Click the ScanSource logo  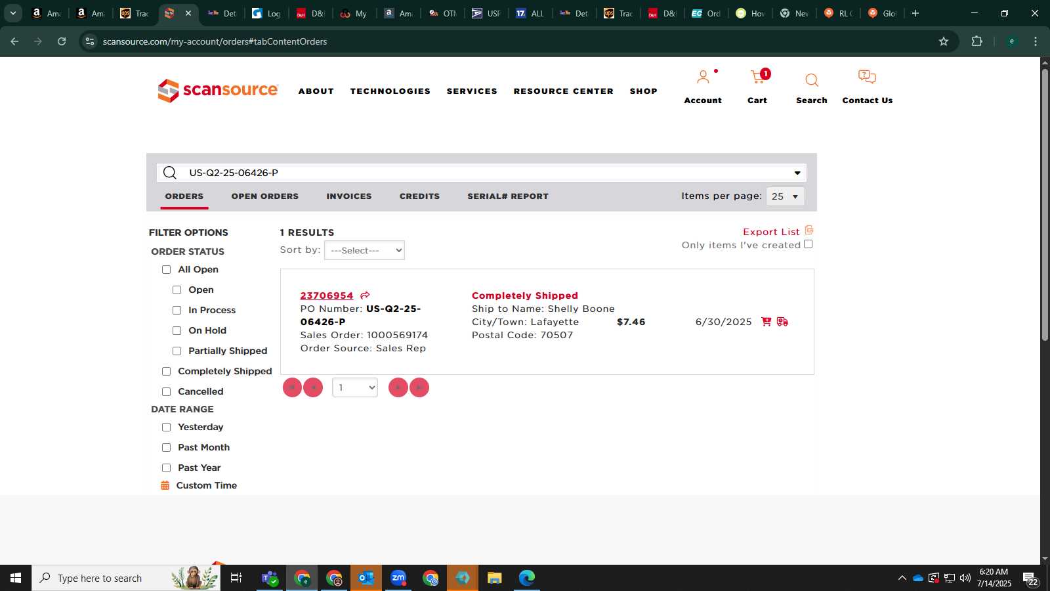point(218,91)
